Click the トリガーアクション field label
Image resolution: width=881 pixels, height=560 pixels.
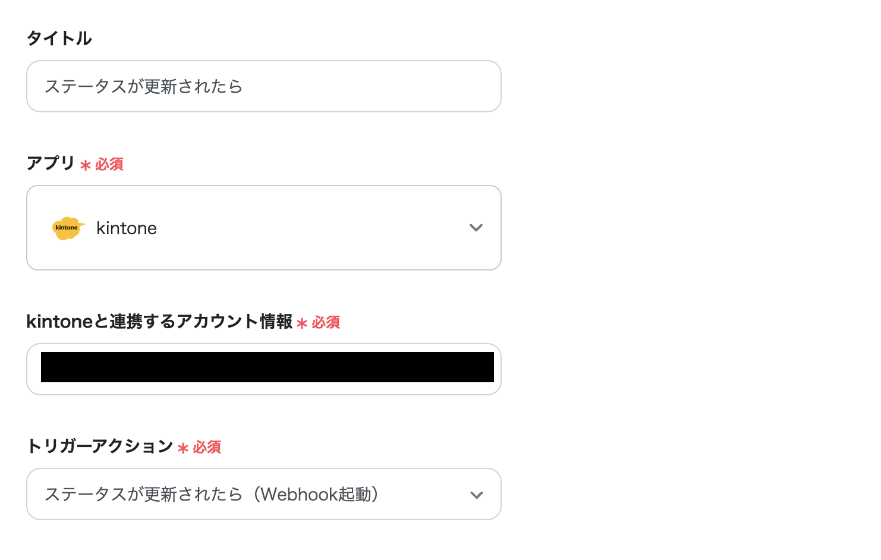pyautogui.click(x=100, y=446)
